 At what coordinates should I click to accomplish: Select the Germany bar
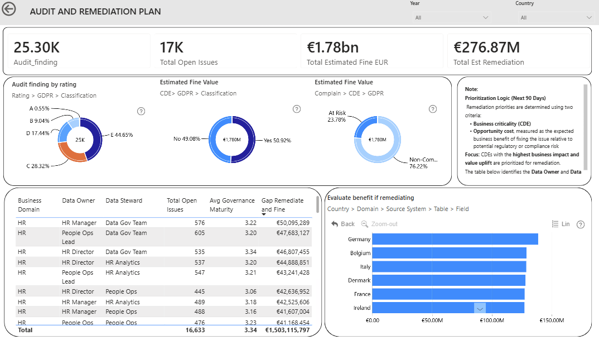coord(455,239)
